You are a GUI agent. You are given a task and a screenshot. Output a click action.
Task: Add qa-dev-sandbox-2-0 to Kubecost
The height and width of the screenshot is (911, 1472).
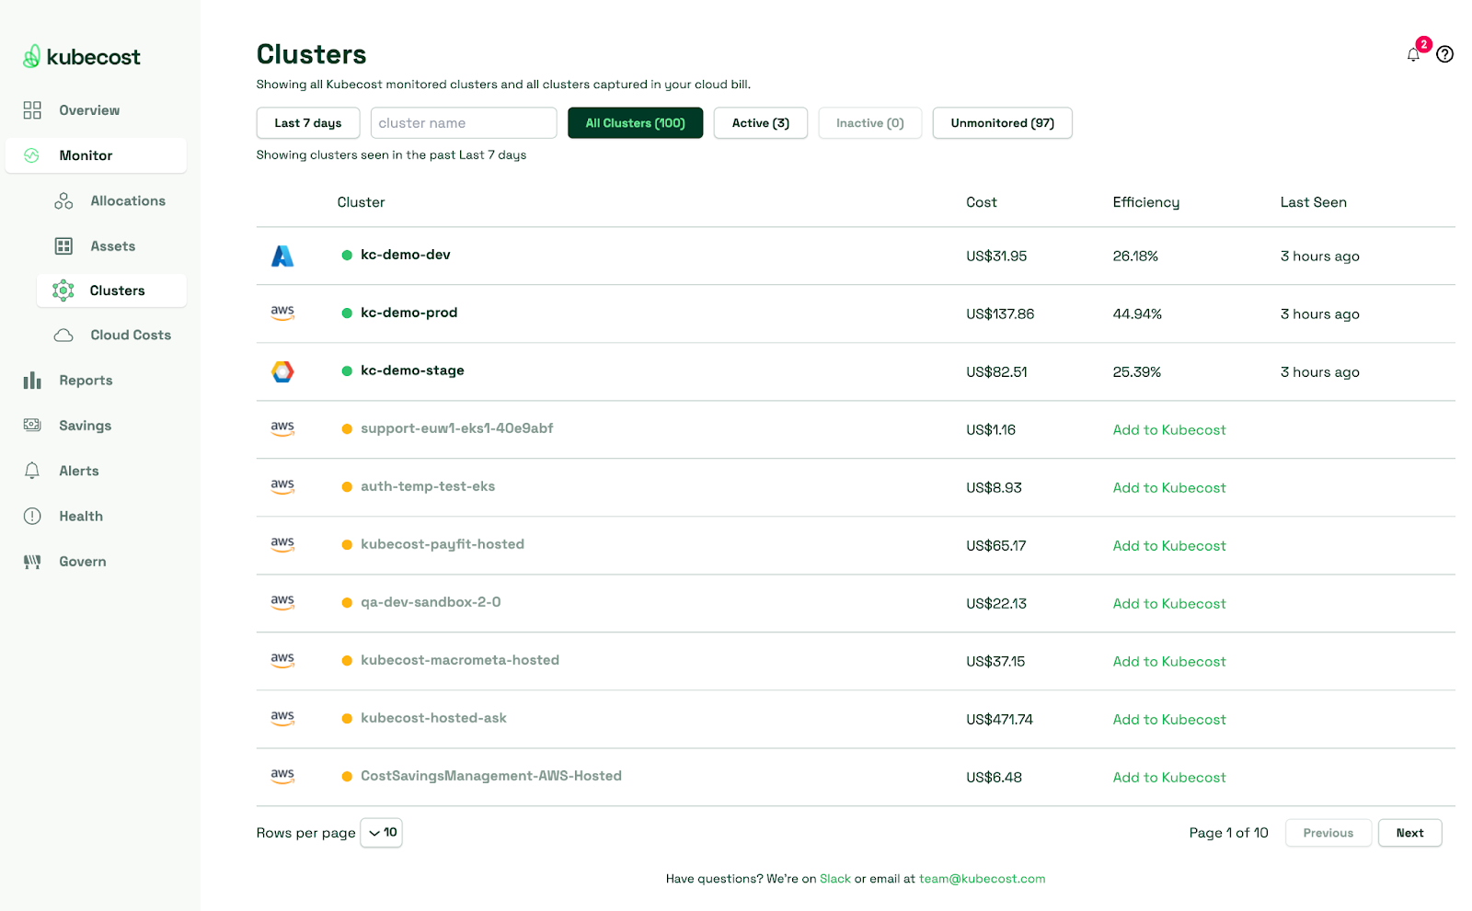(x=1169, y=604)
